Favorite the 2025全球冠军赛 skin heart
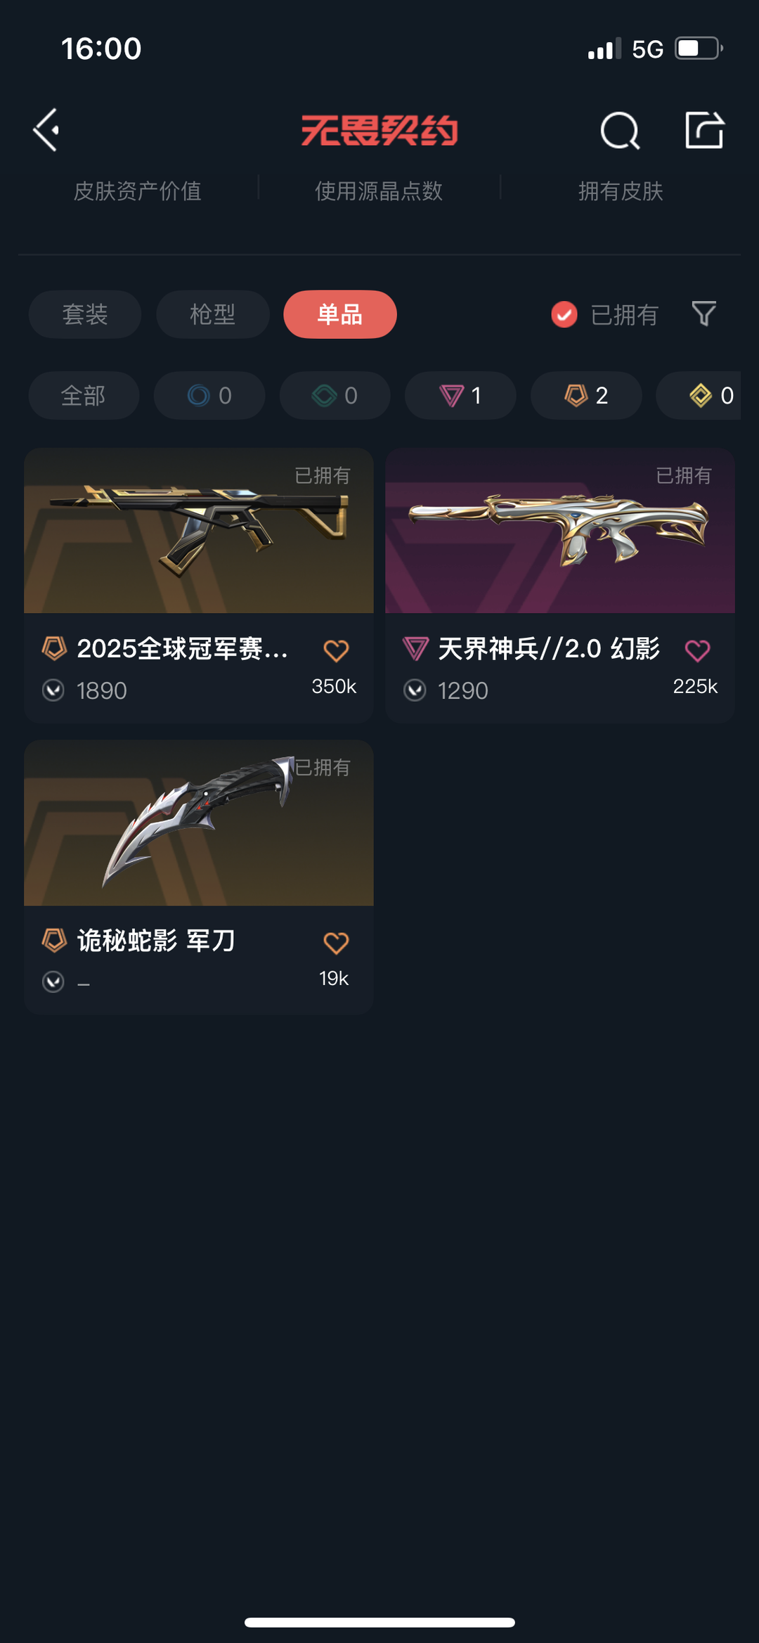 (336, 650)
